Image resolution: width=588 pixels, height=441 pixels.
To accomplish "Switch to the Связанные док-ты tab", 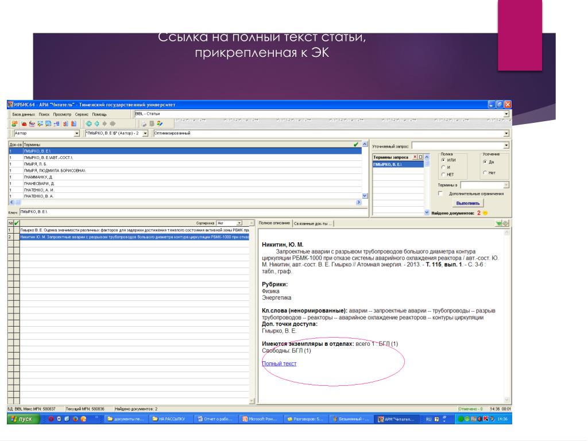I will pos(312,223).
